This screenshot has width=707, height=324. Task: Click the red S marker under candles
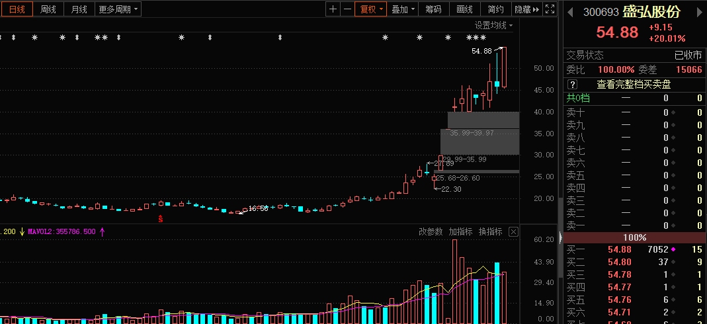(x=160, y=219)
